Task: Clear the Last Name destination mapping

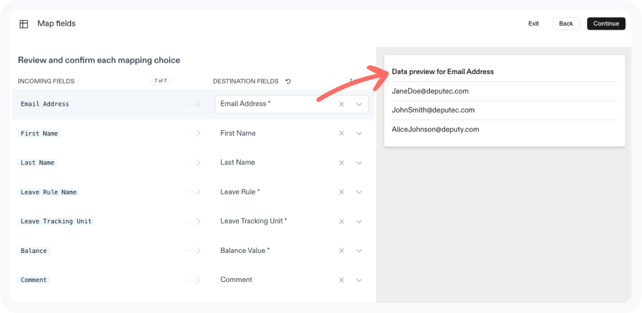Action: [x=341, y=163]
